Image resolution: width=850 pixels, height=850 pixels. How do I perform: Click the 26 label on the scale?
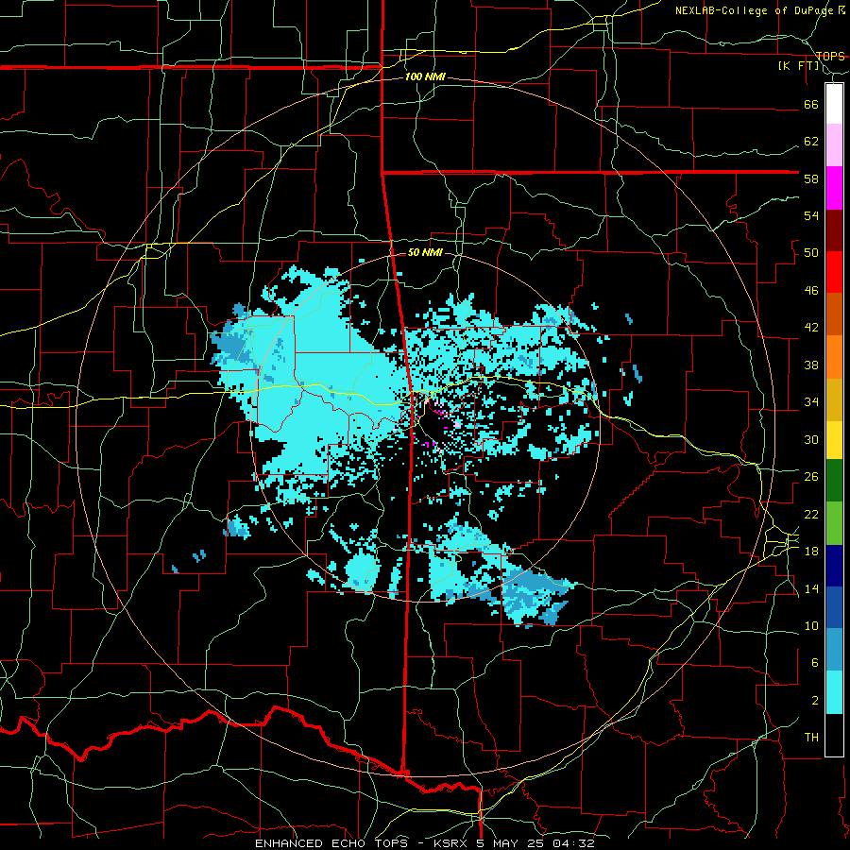(811, 477)
